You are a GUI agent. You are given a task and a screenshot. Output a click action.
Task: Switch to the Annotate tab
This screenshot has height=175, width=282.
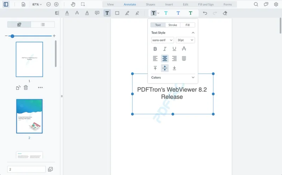[130, 4]
